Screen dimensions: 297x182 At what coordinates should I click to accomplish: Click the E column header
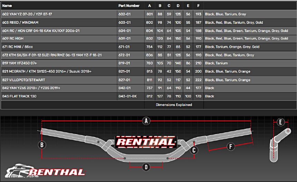tap(188, 6)
